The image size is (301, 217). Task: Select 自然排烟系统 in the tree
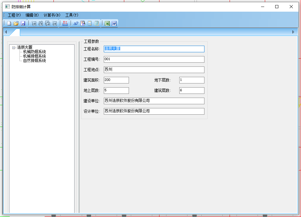34,60
